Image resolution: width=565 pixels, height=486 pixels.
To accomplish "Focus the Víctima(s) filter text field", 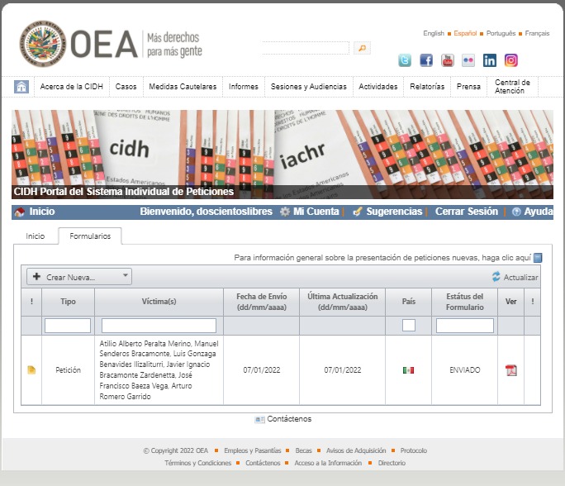I will click(159, 326).
